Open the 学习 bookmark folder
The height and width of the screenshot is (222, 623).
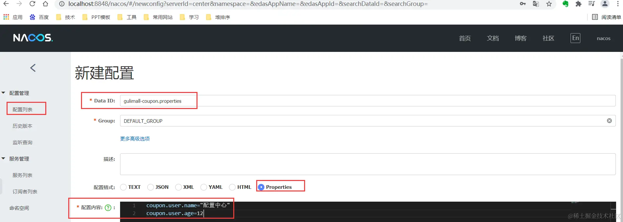(189, 17)
